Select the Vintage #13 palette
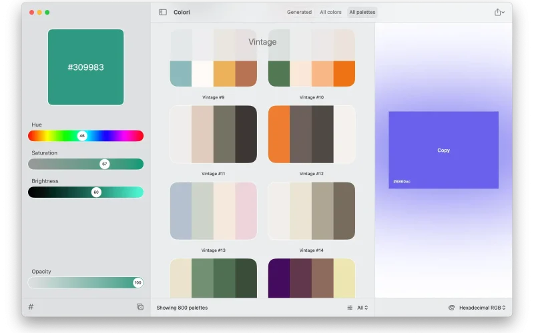 [x=214, y=210]
